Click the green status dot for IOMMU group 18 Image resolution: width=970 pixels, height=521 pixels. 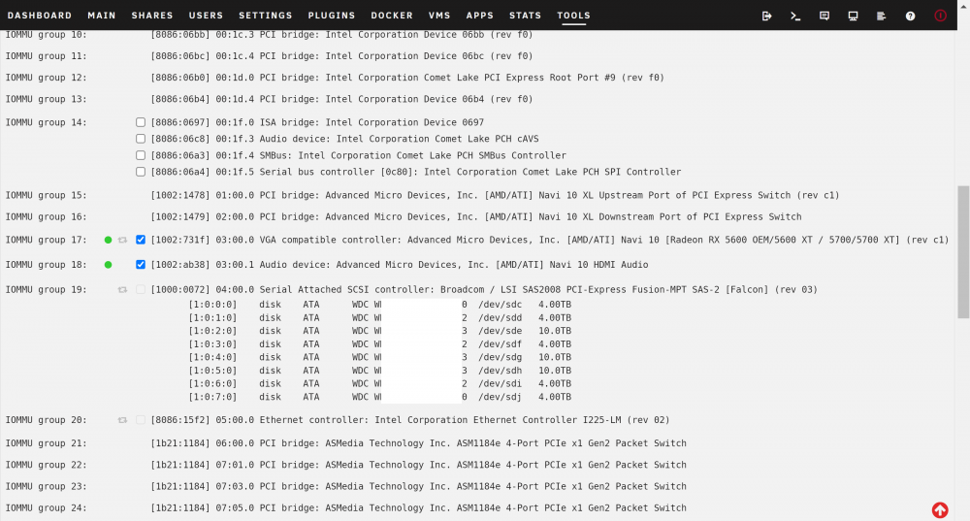pyautogui.click(x=108, y=265)
